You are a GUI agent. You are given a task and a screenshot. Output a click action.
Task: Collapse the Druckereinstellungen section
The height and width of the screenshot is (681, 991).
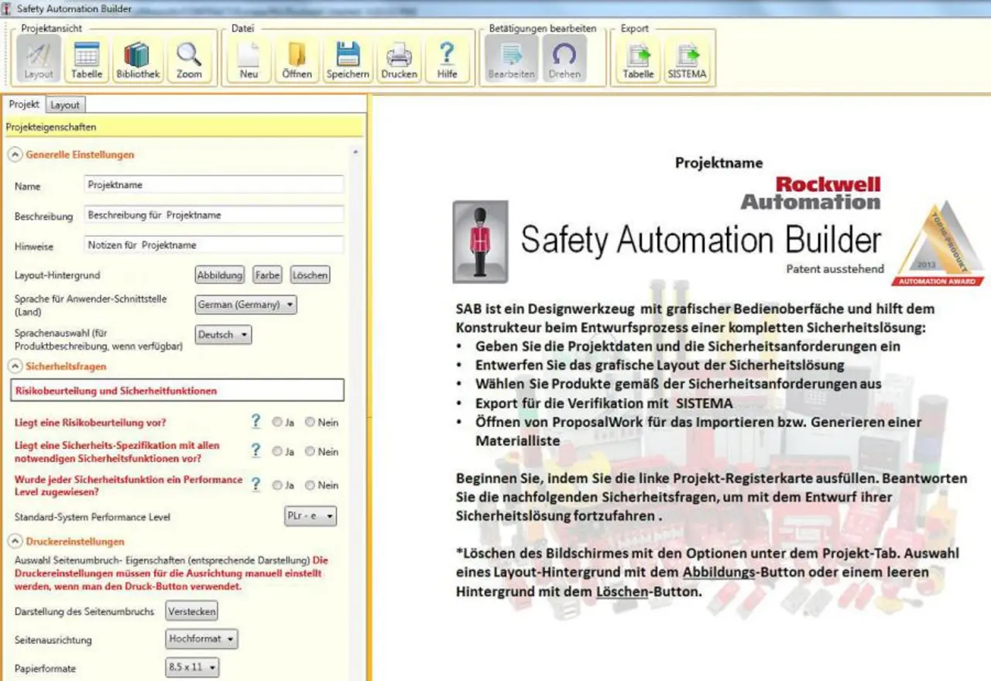[x=15, y=541]
